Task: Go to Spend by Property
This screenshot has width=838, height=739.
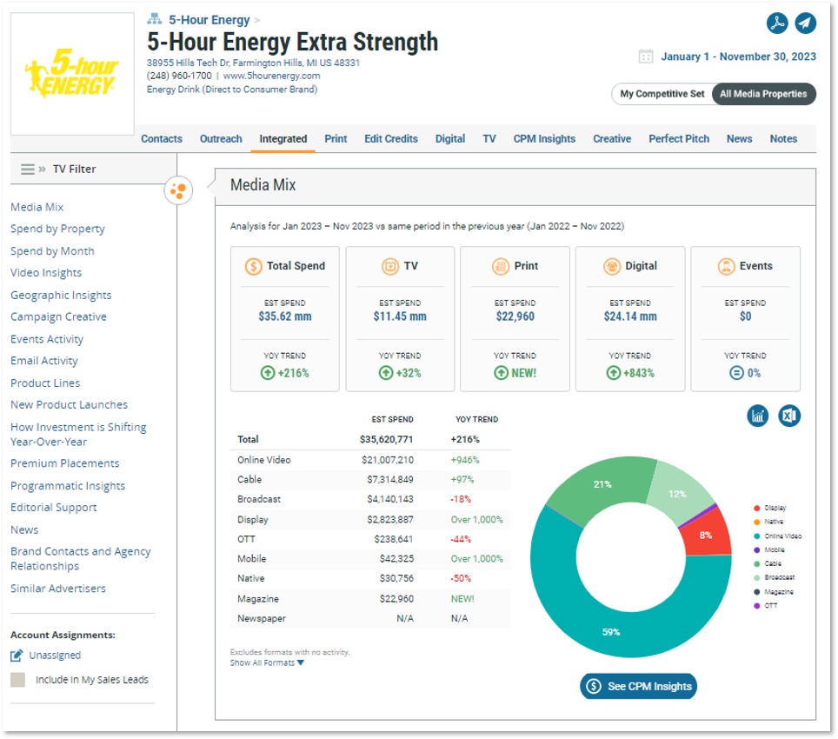Action: click(x=57, y=229)
